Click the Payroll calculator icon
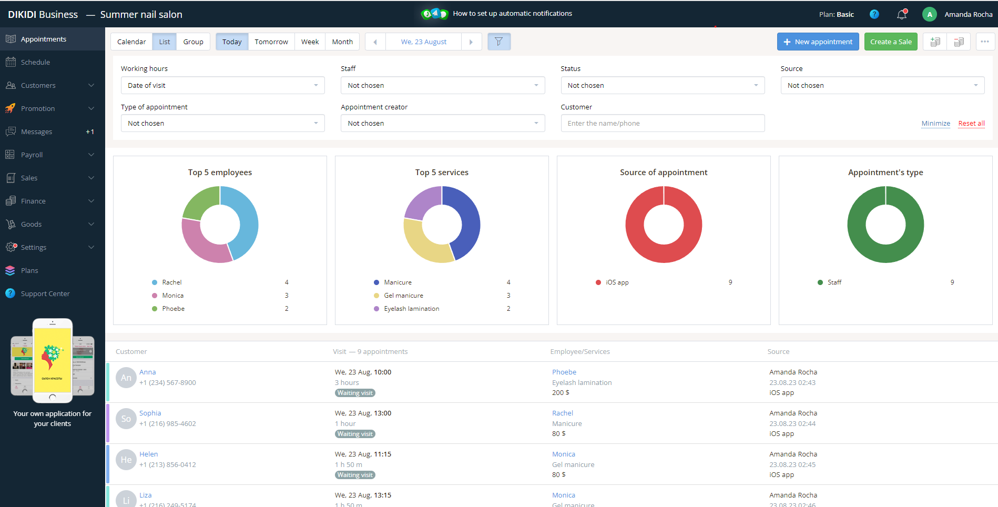Image resolution: width=998 pixels, height=507 pixels. pos(10,155)
